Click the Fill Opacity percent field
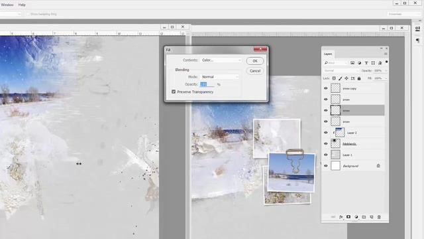The image size is (424, 239). pyautogui.click(x=207, y=84)
